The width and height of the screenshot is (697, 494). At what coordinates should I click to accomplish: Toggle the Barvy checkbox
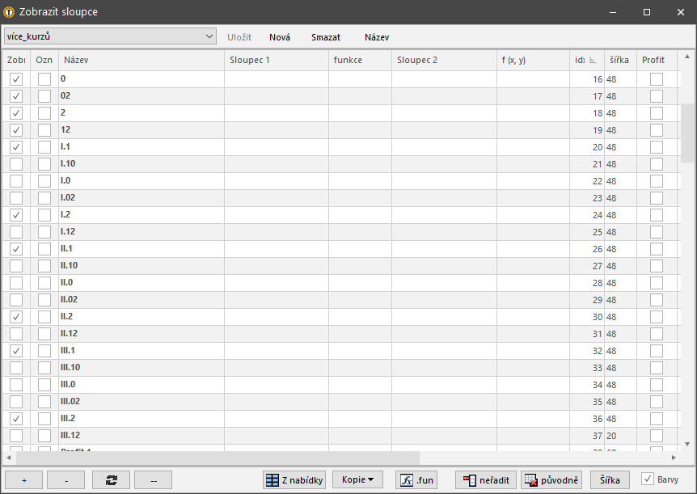(x=648, y=479)
